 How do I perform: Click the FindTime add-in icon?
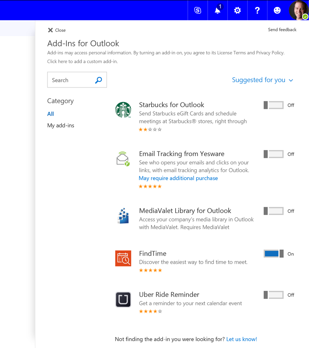pos(123,258)
